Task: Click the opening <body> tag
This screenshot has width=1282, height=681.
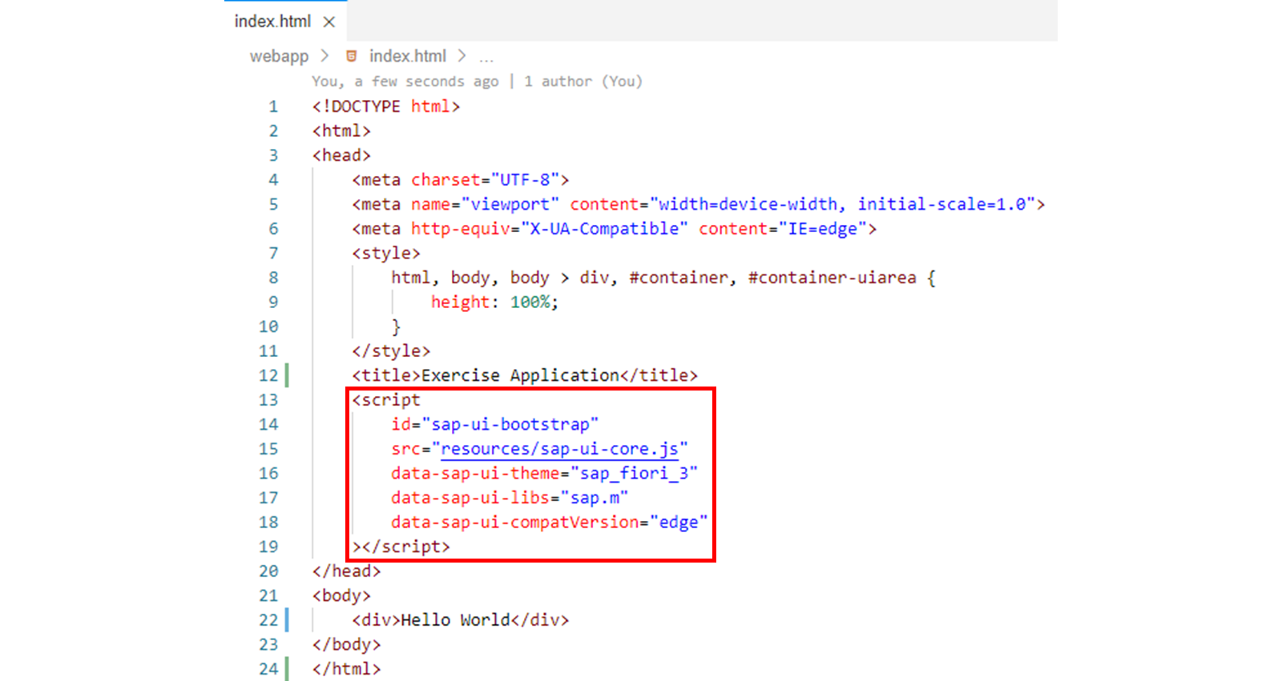Action: 341,595
